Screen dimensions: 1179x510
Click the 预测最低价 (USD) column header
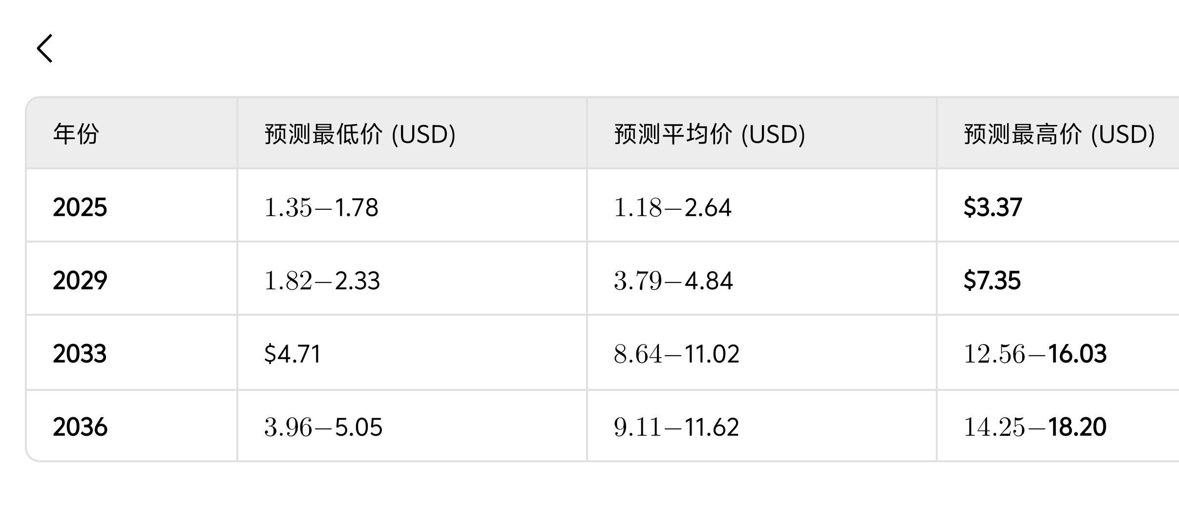[360, 134]
